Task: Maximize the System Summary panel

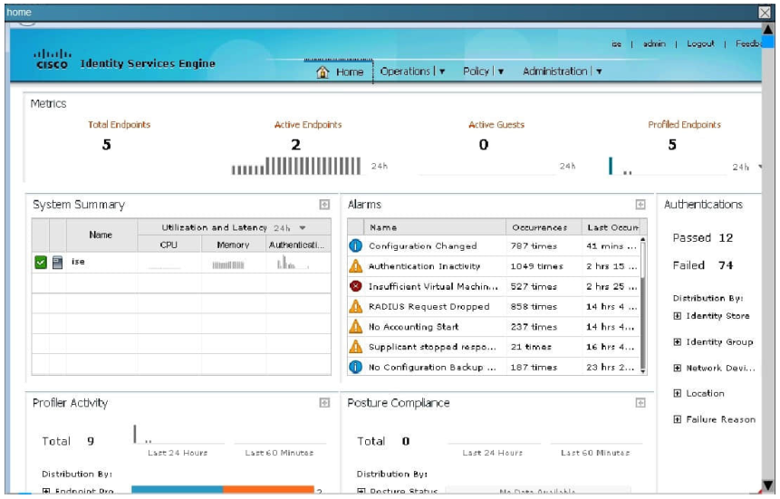Action: coord(324,205)
